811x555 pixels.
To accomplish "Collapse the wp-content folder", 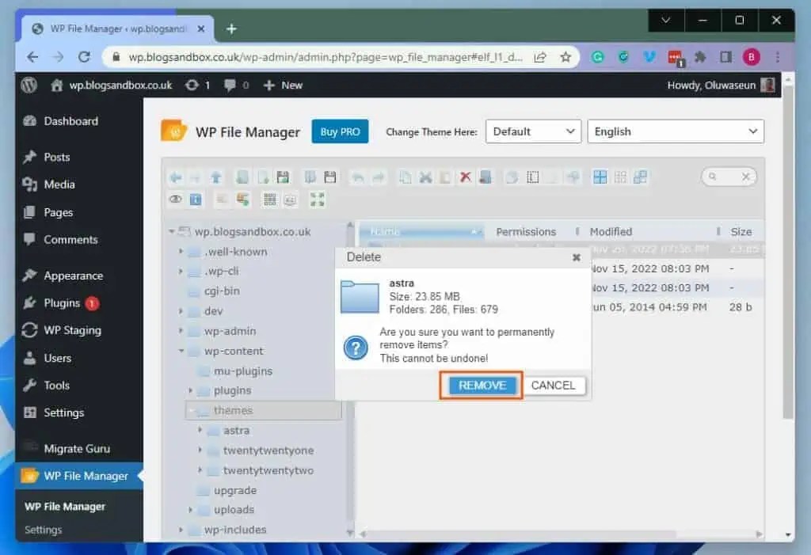I will tap(181, 351).
